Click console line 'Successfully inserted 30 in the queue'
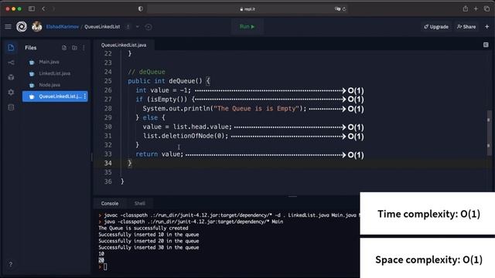The image size is (495, 278). [148, 247]
